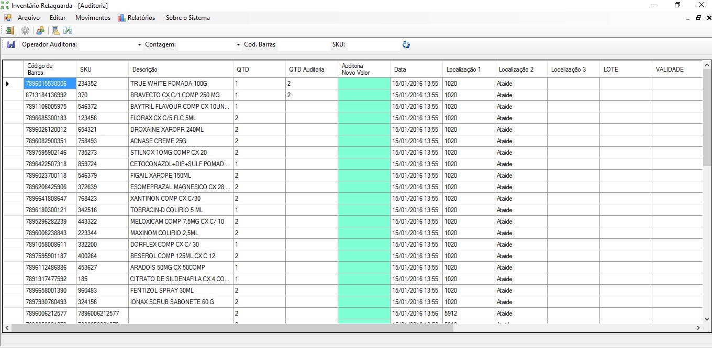
Task: Sort by the QTD Auditoria column header
Action: [x=311, y=69]
